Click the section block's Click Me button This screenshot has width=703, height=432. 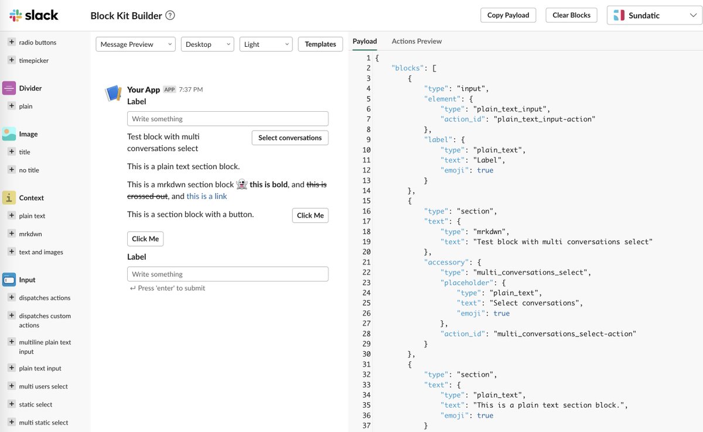[310, 215]
